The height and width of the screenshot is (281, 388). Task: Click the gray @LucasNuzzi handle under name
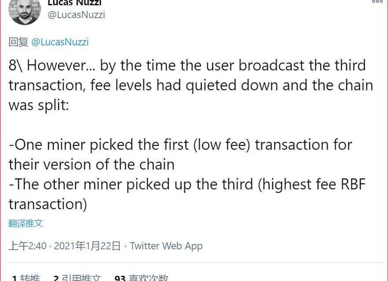76,15
